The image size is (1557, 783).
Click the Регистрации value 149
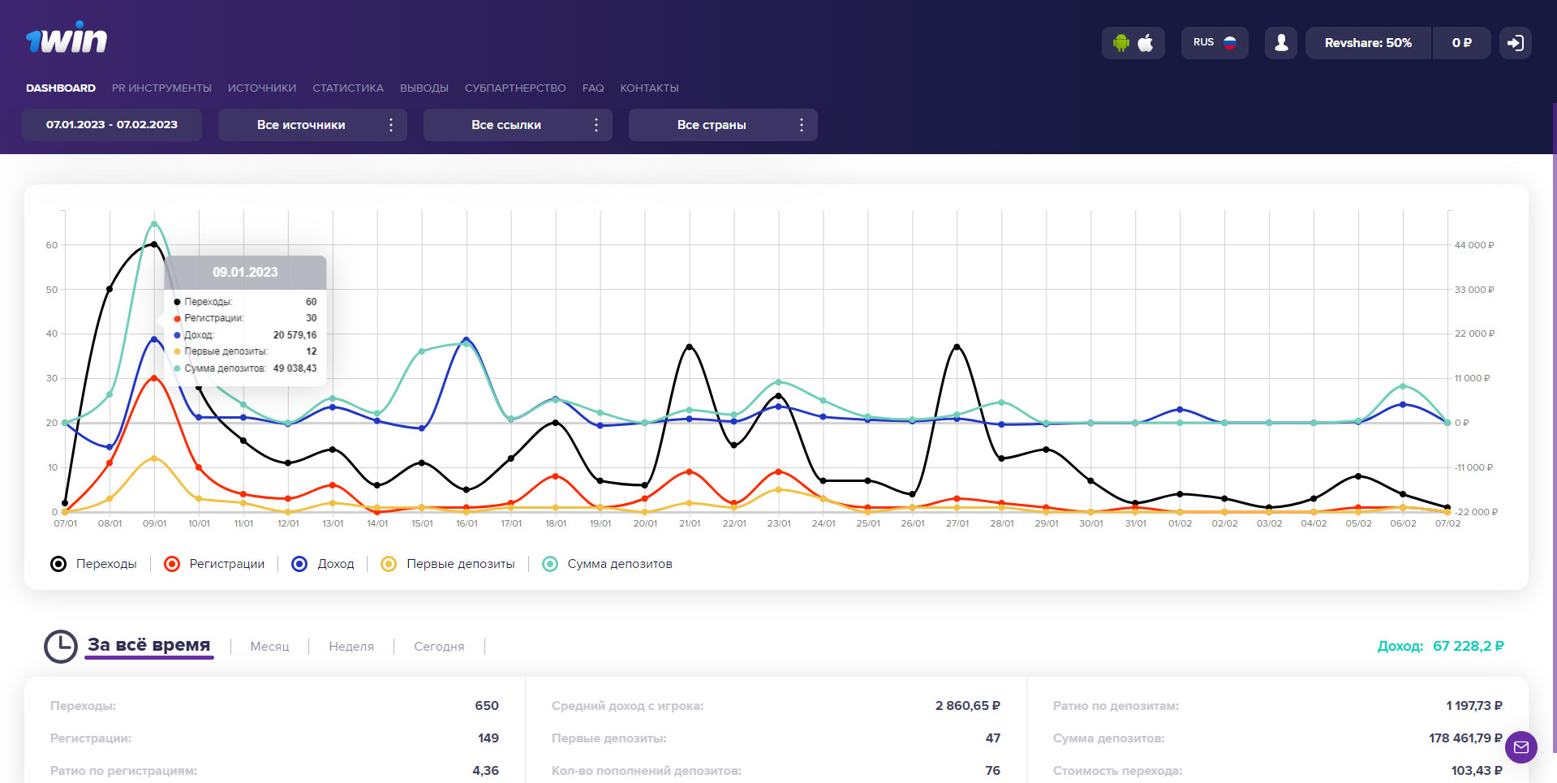click(488, 738)
